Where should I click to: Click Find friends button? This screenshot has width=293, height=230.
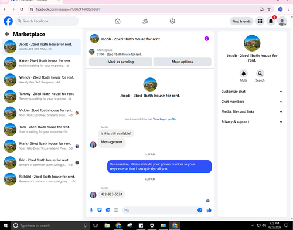coord(241,21)
